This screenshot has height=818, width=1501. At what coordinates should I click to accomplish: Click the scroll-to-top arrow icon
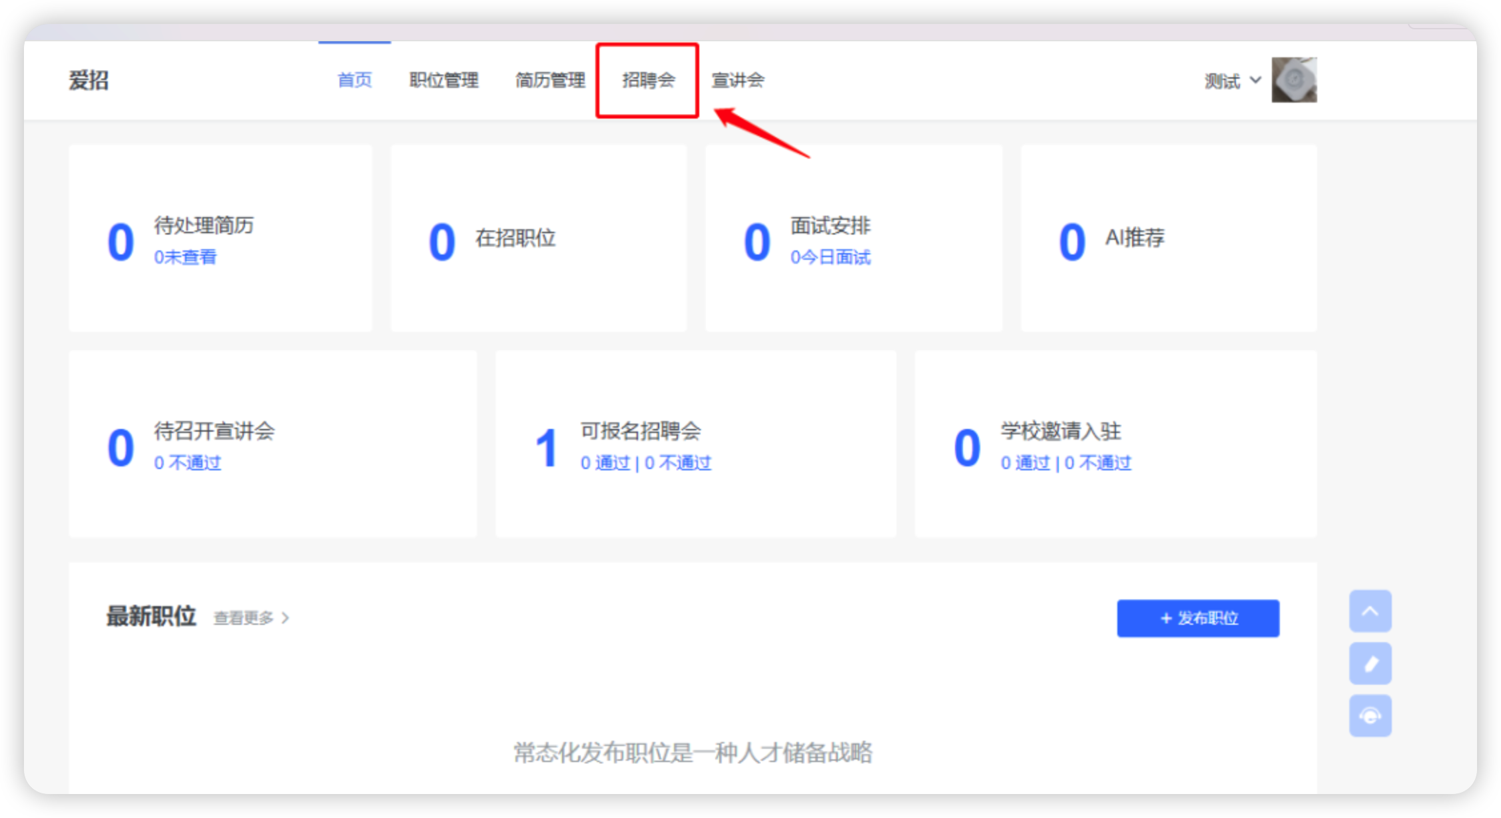(x=1370, y=611)
